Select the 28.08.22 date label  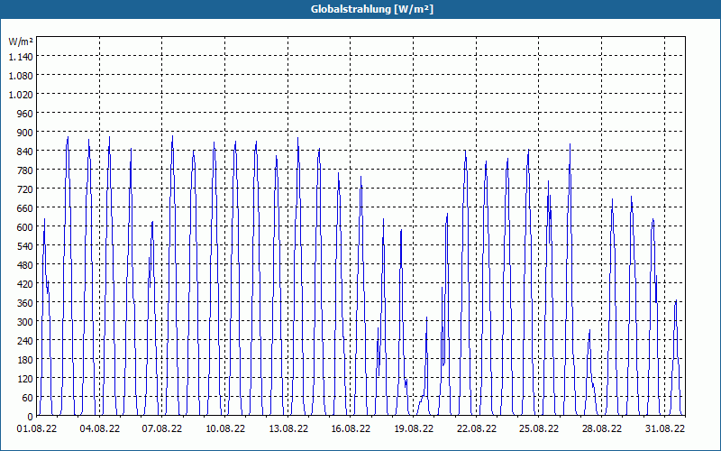click(601, 428)
